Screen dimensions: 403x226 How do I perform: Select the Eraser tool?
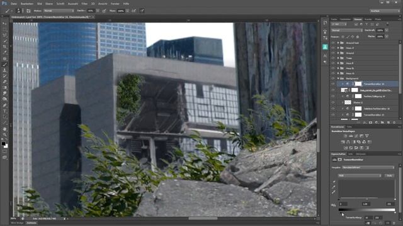(4, 82)
